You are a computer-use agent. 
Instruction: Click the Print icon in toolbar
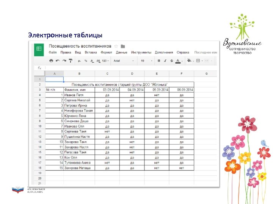coord(51,61)
